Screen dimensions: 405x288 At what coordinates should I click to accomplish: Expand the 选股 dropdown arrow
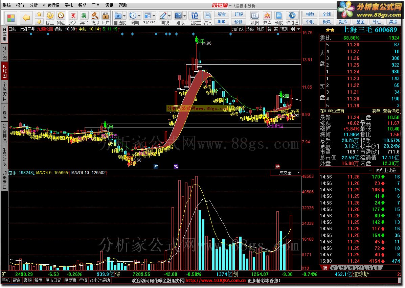[185, 16]
